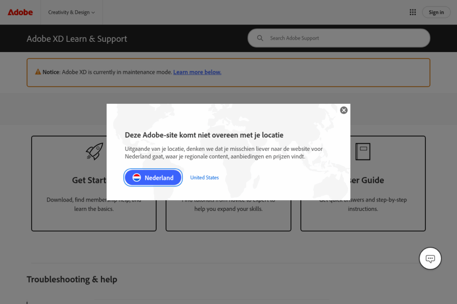Click the Adobe XD Learn & Support heading
Screen dimensions: 457x304
77,39
